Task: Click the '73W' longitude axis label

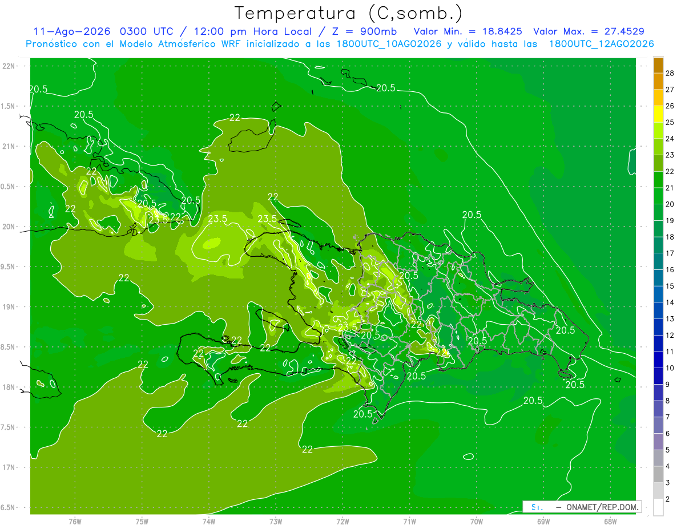Action: point(276,521)
